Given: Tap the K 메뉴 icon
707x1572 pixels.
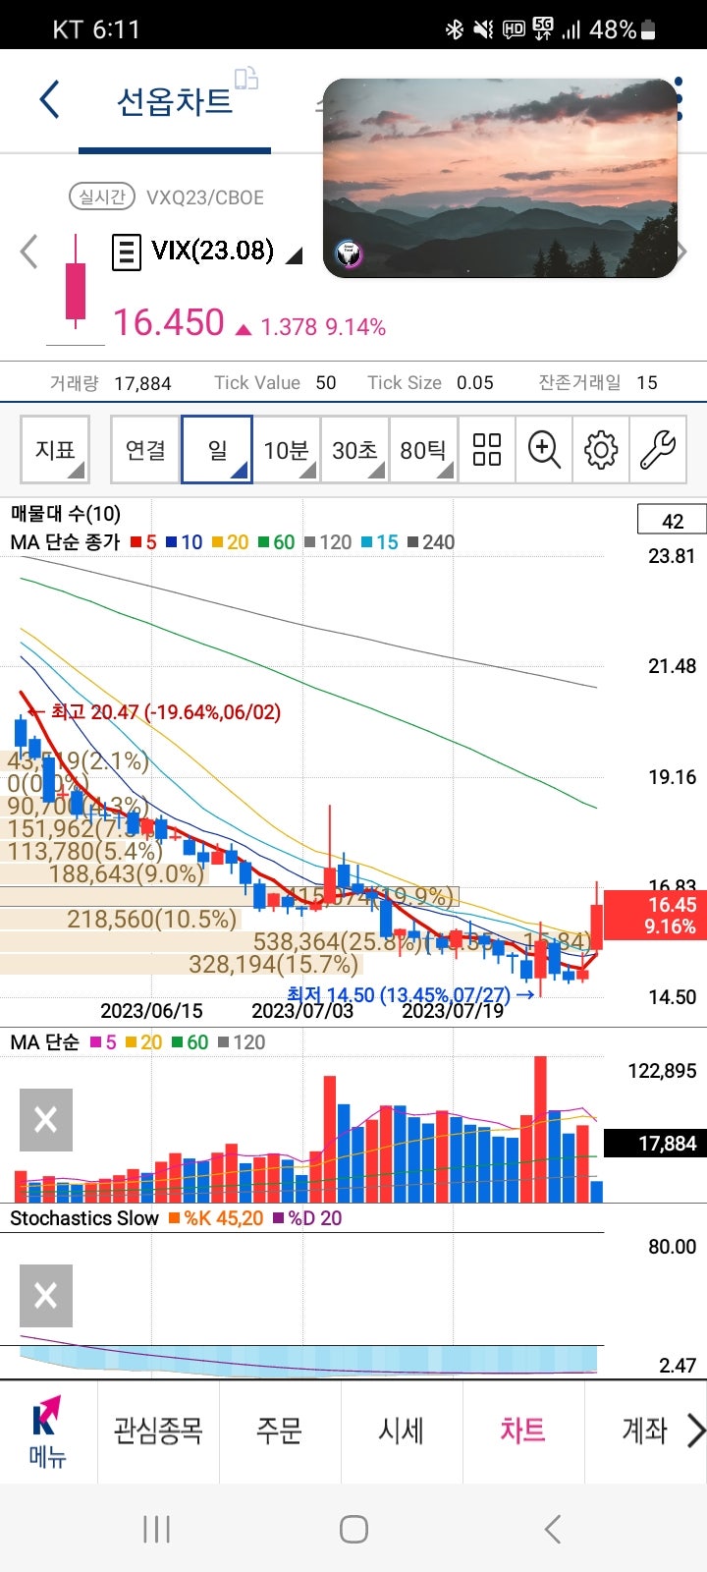Looking at the screenshot, I should [47, 1432].
